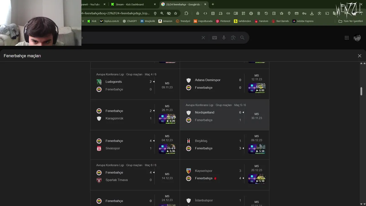Click the match date 14.12.23

click(167, 178)
